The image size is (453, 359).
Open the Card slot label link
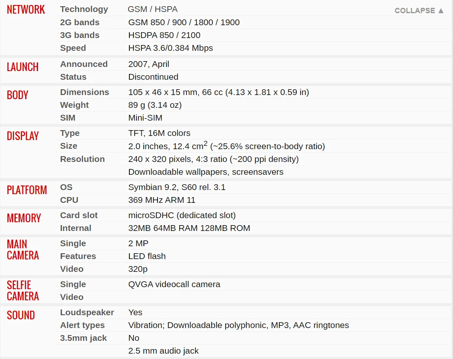pos(79,215)
